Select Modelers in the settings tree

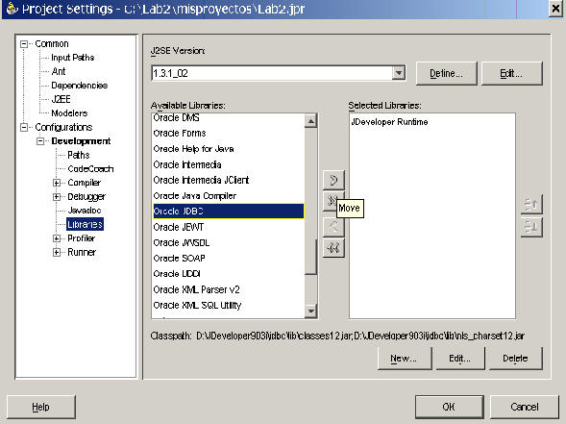[x=69, y=113]
